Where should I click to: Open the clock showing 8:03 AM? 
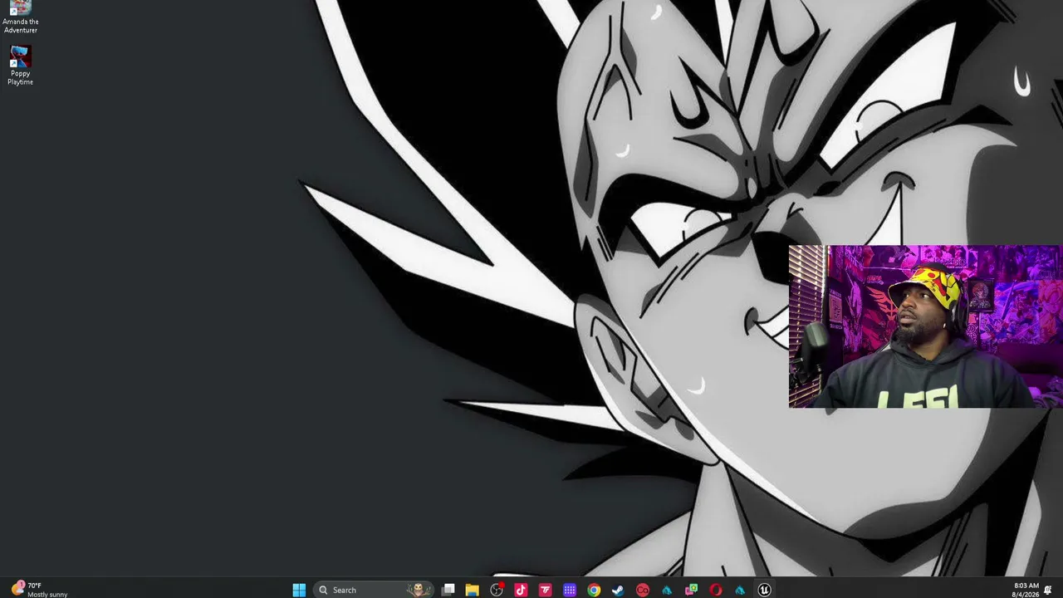(1026, 590)
